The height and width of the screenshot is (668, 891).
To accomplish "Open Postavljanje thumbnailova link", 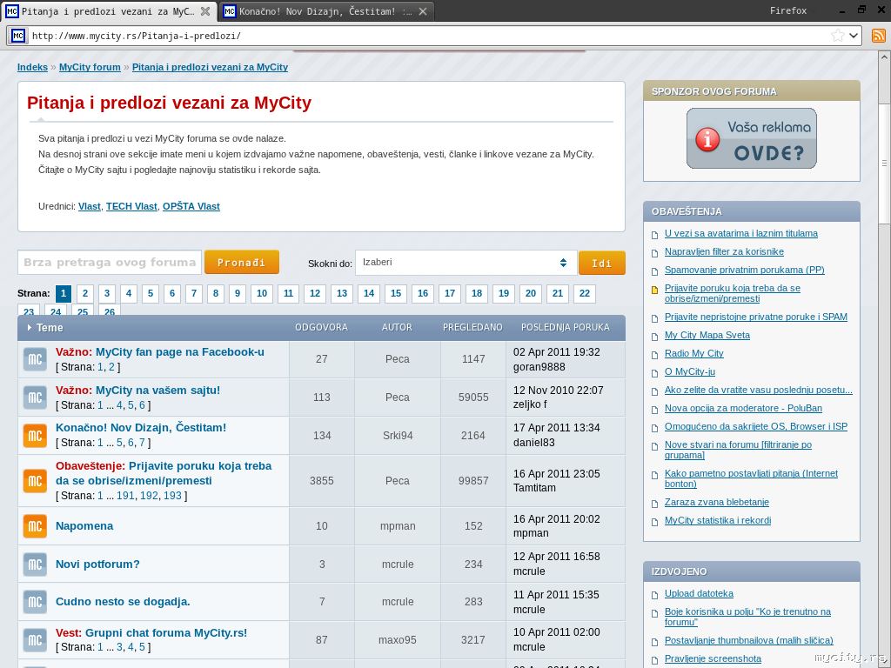I will (x=749, y=640).
